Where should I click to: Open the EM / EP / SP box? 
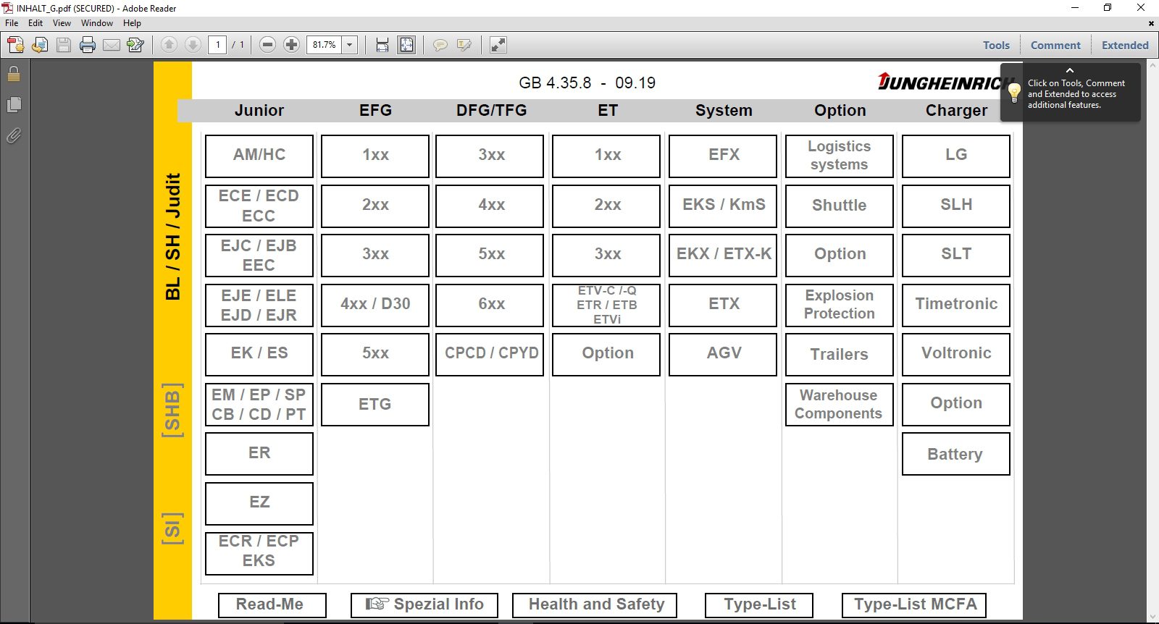[259, 404]
